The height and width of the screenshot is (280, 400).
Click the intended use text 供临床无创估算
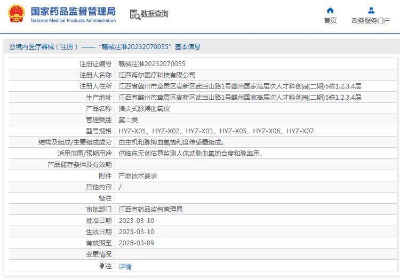(190, 154)
